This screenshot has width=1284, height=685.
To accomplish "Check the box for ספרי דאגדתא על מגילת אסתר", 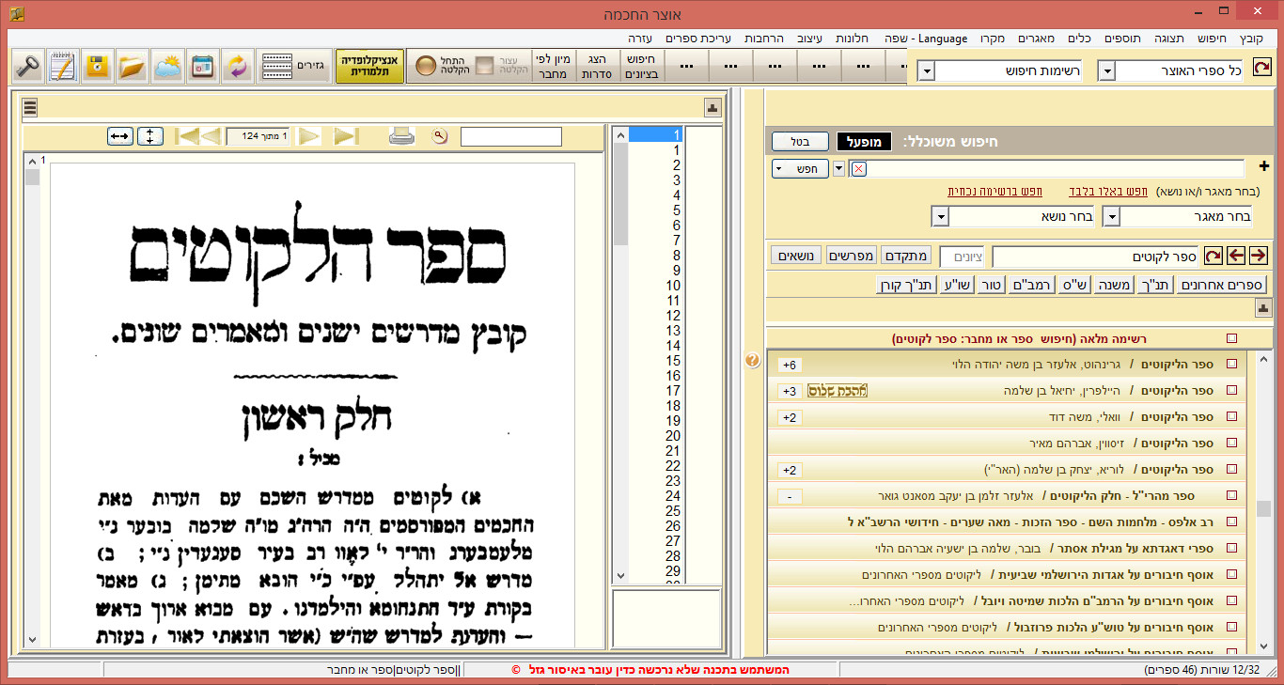I will [x=1231, y=549].
